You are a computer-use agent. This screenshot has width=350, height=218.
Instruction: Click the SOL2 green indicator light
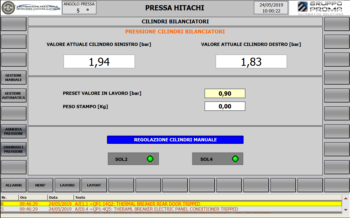(150, 159)
